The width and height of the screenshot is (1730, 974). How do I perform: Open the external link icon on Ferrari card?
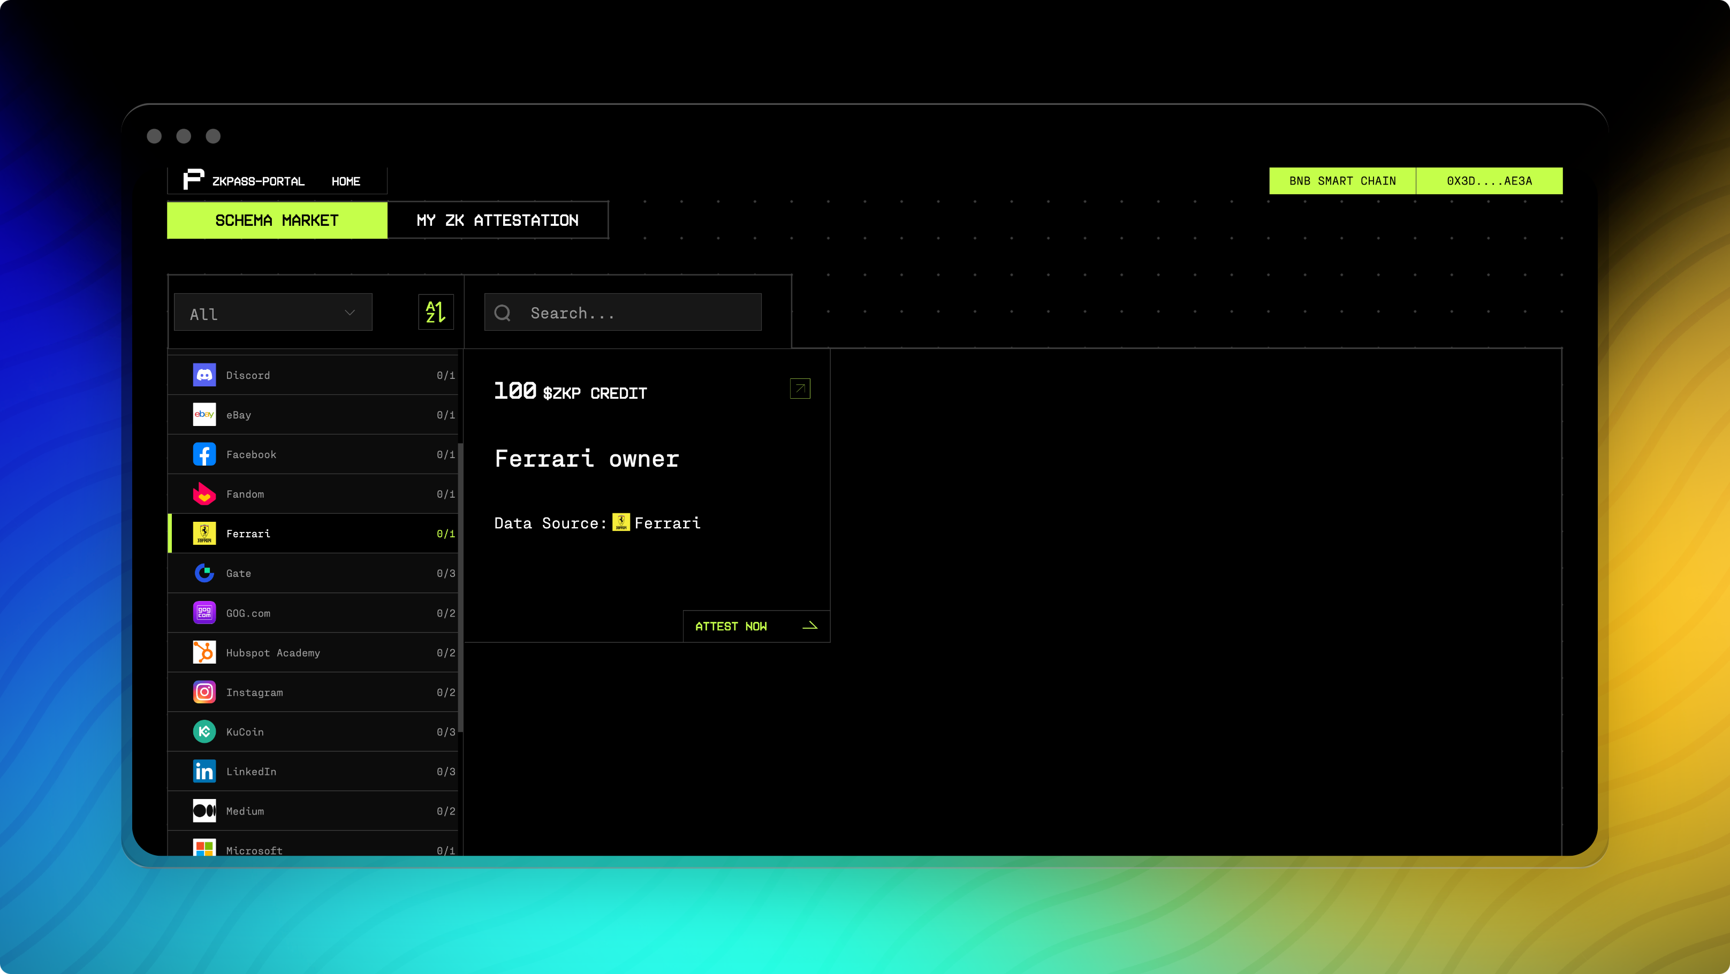pyautogui.click(x=800, y=388)
